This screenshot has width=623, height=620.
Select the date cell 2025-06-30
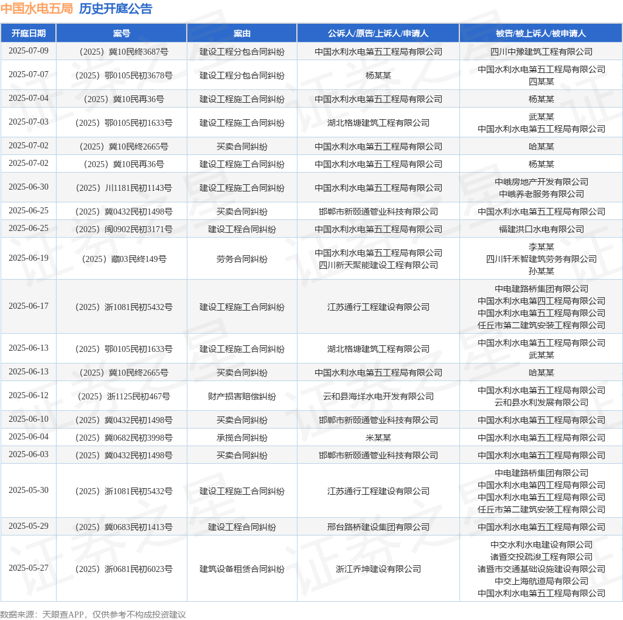click(29, 187)
